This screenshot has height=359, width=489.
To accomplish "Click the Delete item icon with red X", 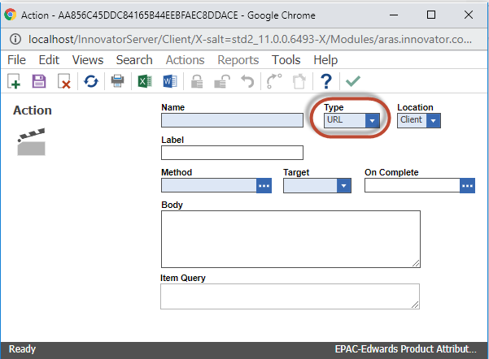I will 64,81.
